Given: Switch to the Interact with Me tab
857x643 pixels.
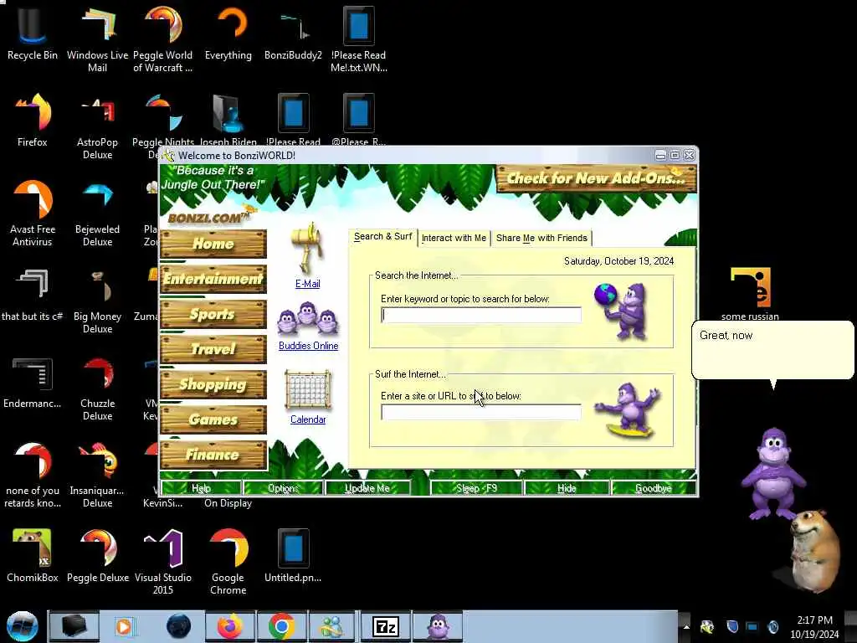Looking at the screenshot, I should (454, 239).
